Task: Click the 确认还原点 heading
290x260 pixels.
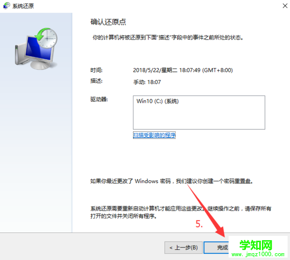Action: click(x=108, y=22)
